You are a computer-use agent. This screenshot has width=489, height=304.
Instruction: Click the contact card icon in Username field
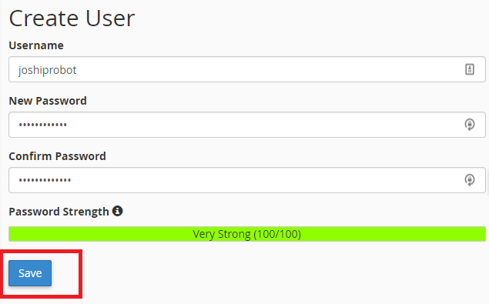[x=470, y=69]
